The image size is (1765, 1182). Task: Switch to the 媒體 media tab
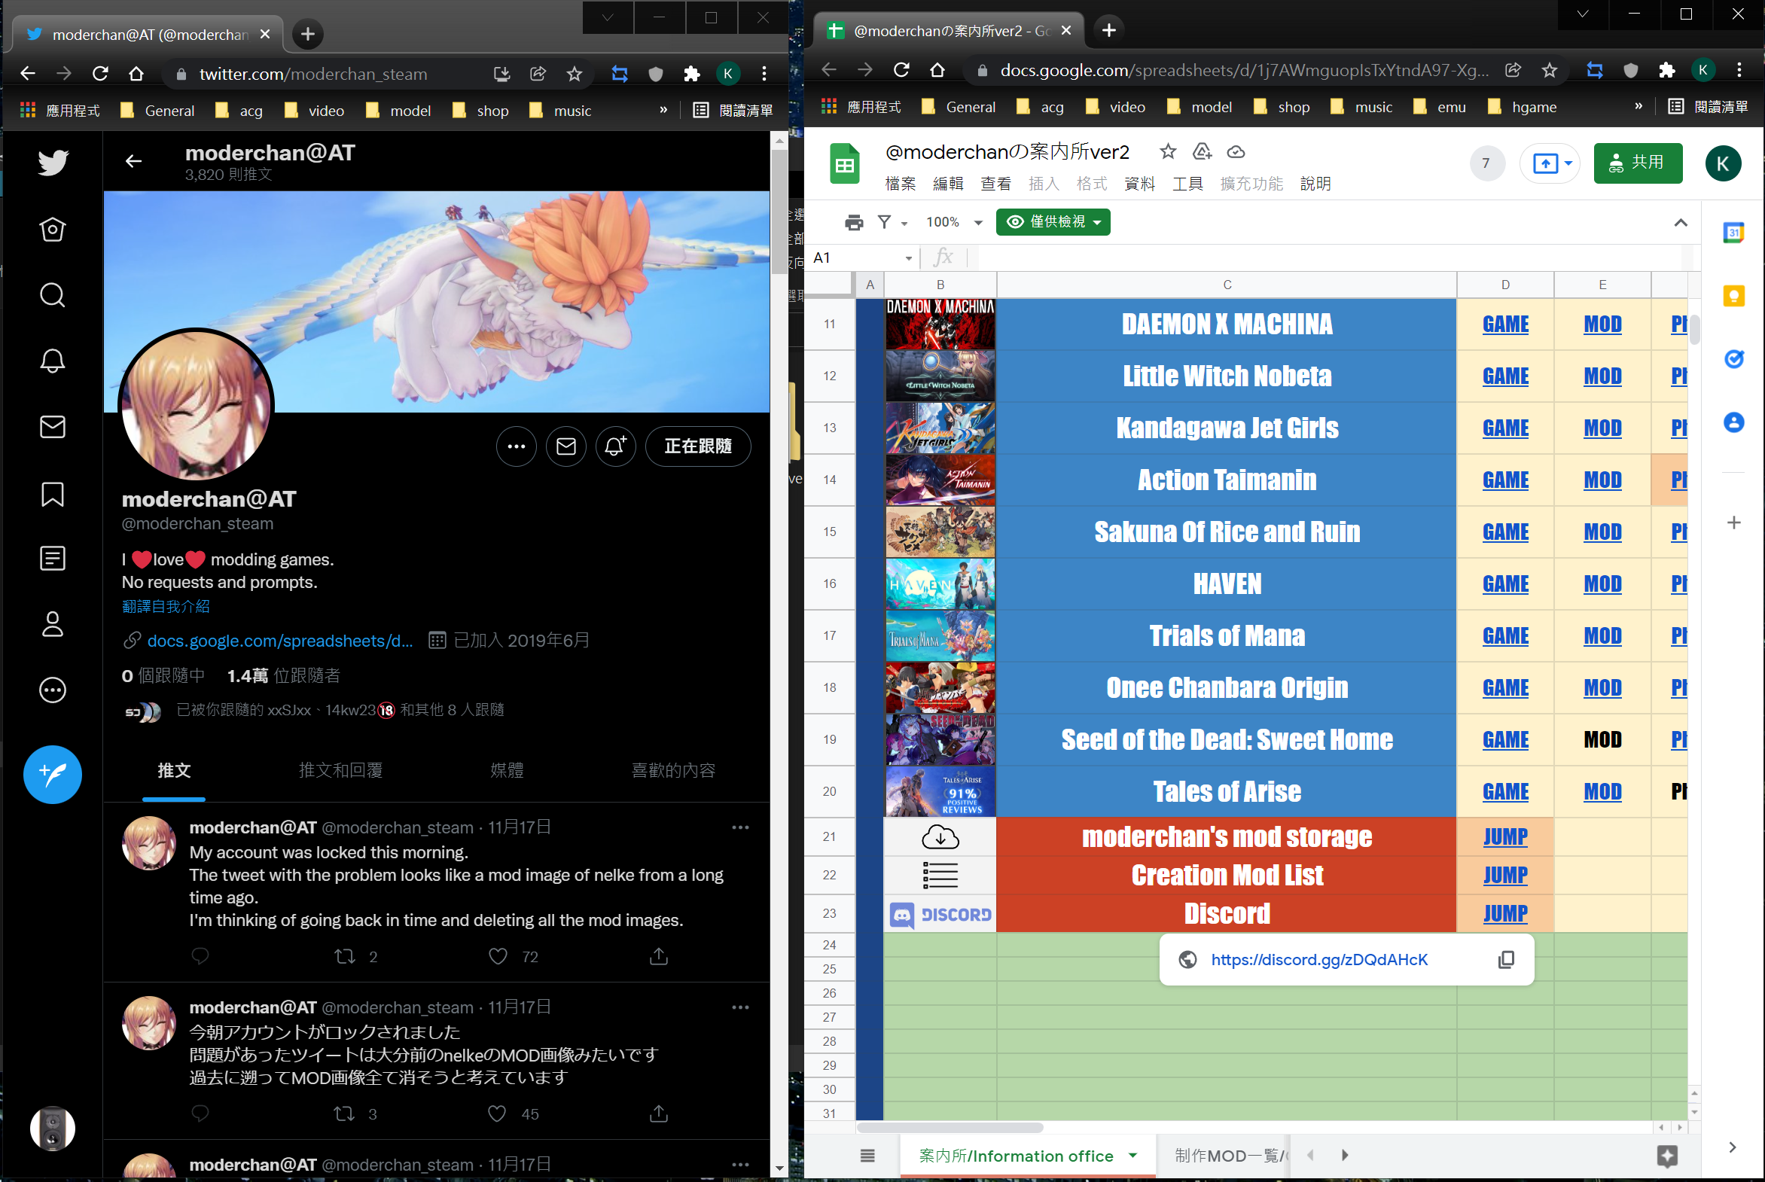[507, 770]
